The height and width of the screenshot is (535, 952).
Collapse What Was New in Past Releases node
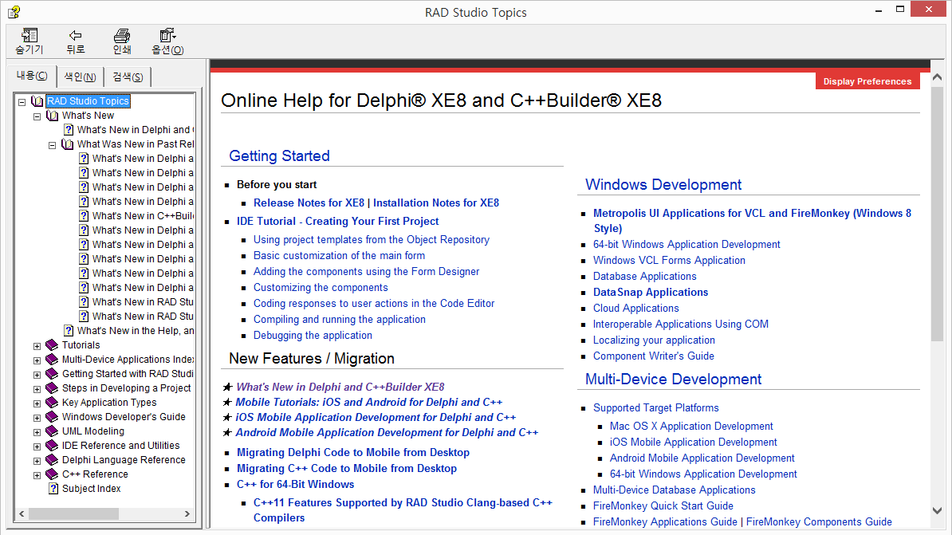pos(52,145)
